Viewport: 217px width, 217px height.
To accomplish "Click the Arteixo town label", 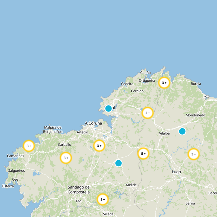I will click(x=82, y=132).
